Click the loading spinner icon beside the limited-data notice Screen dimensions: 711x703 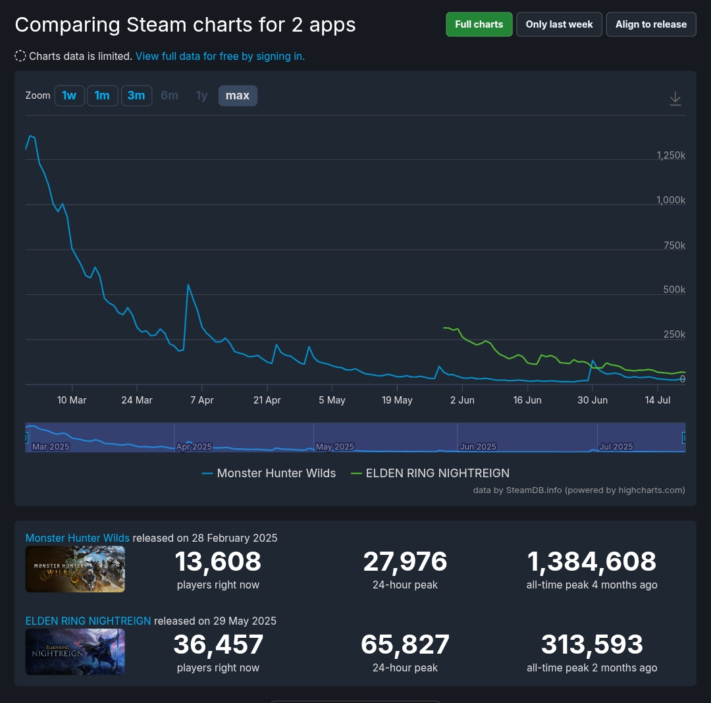[x=20, y=56]
